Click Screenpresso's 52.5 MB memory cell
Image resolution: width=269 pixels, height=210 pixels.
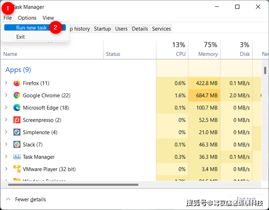204,120
